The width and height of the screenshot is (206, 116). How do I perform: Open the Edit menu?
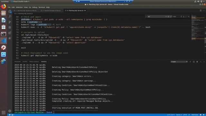click(13, 7)
